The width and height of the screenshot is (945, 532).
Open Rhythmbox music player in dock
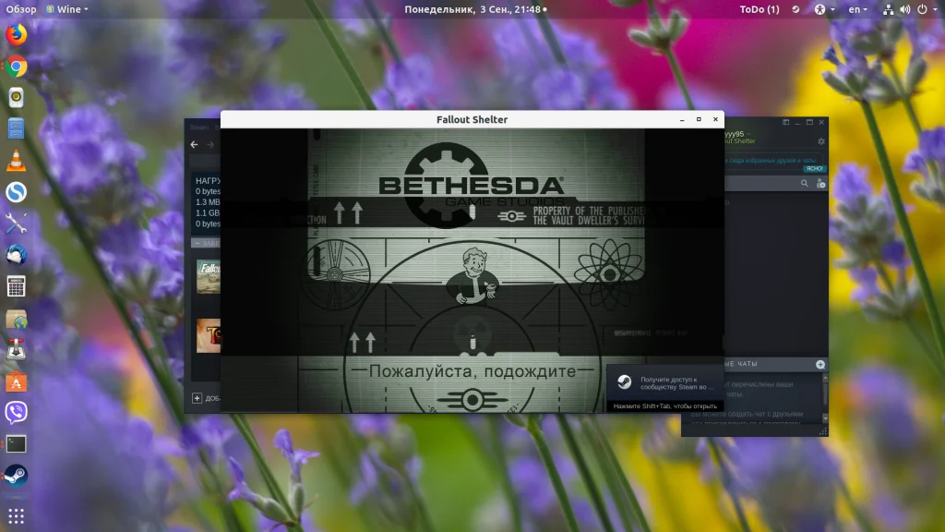[17, 98]
